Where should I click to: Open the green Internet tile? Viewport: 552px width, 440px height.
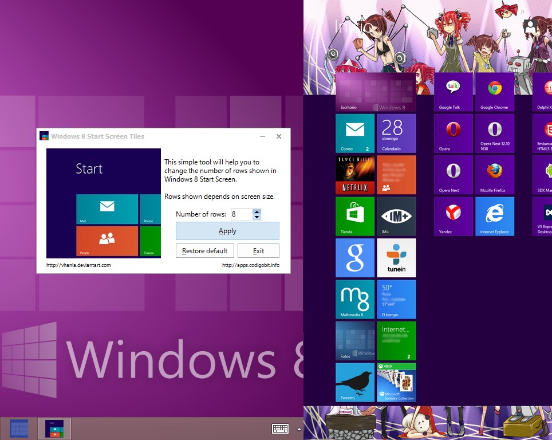tap(396, 341)
